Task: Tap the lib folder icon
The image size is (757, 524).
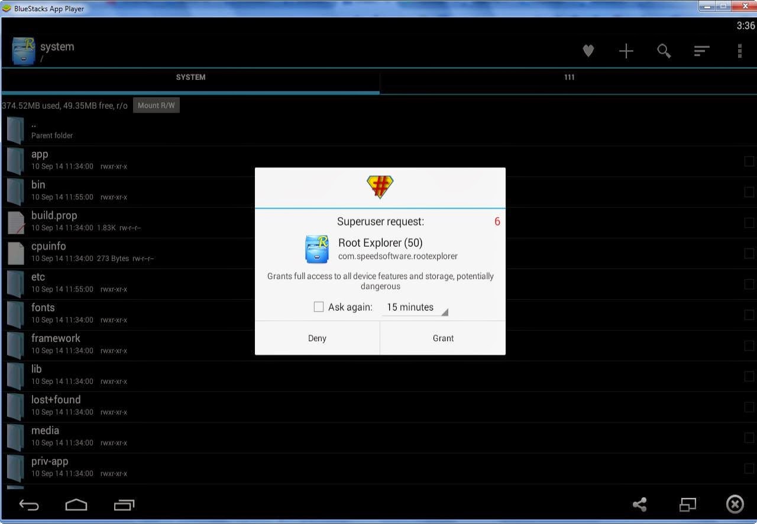Action: (x=15, y=376)
